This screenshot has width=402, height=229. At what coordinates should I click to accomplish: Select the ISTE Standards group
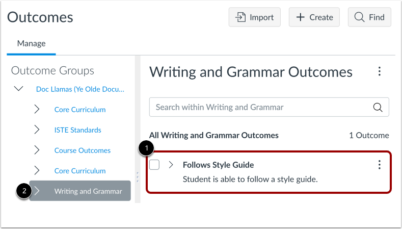tap(77, 130)
